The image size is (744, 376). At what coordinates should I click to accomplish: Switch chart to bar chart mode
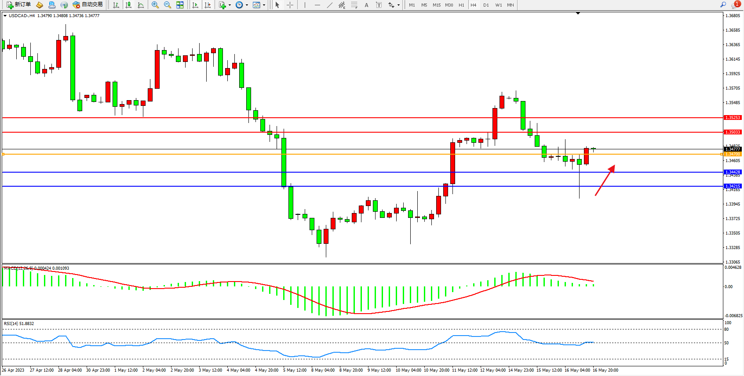pyautogui.click(x=116, y=5)
